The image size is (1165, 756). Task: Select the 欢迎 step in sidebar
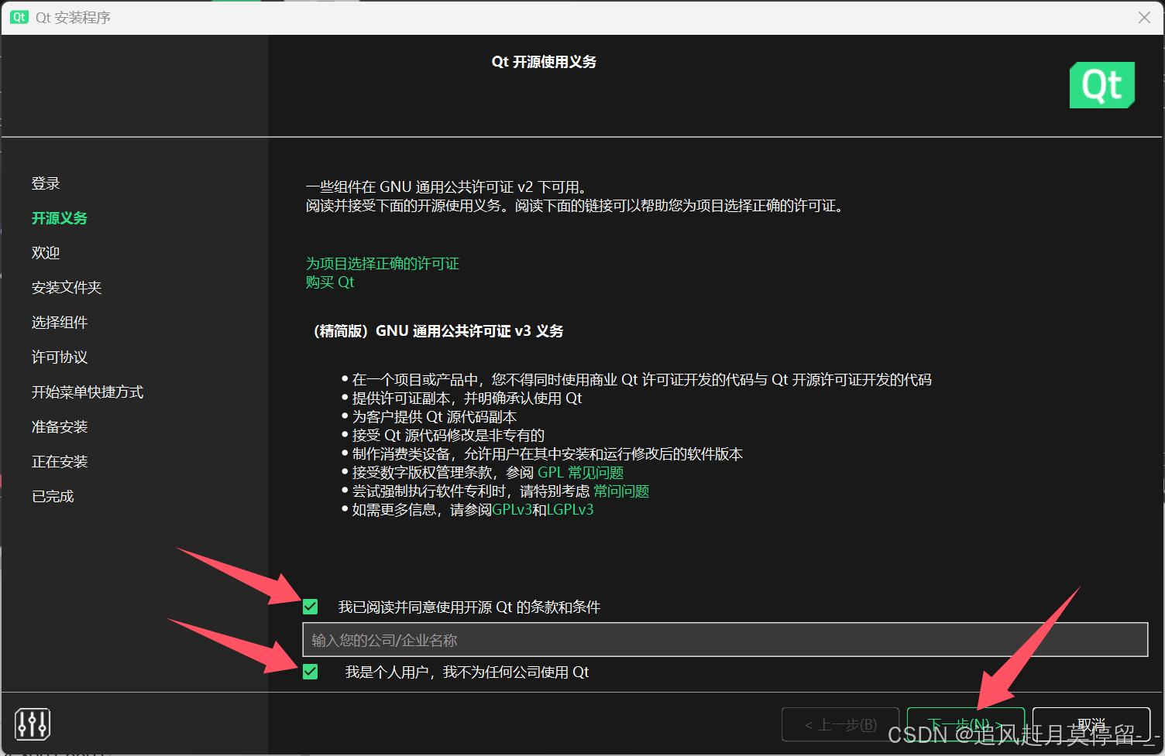point(46,253)
